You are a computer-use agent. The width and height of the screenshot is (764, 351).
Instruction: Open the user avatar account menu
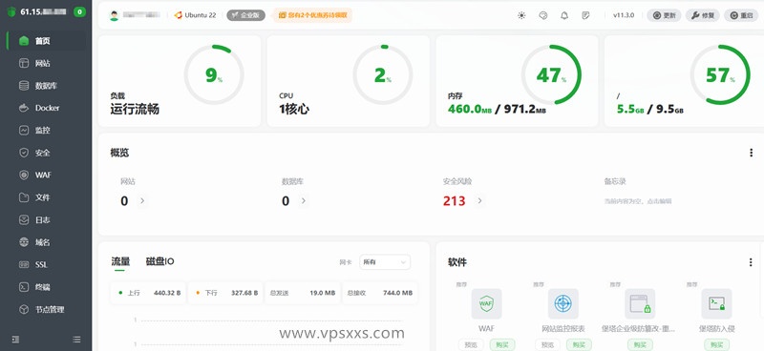click(x=114, y=15)
